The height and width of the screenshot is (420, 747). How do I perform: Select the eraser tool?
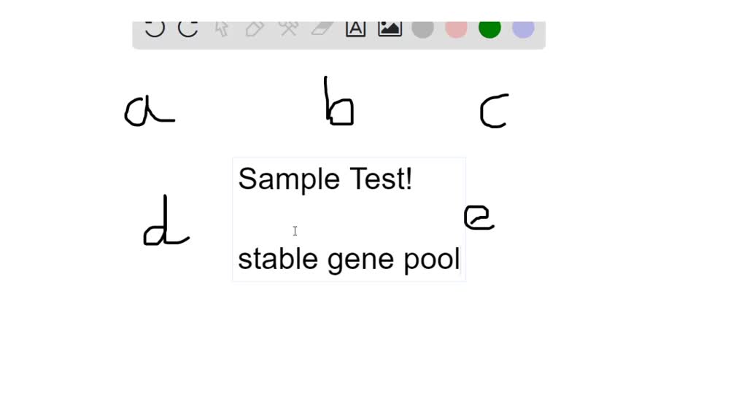pos(322,28)
